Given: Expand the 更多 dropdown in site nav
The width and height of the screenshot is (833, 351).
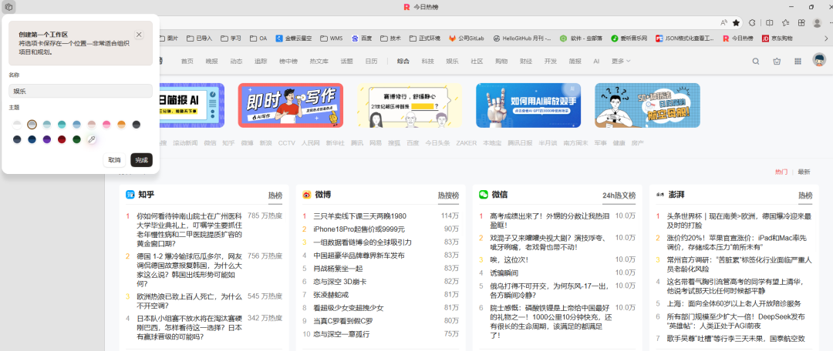Looking at the screenshot, I should (x=620, y=62).
